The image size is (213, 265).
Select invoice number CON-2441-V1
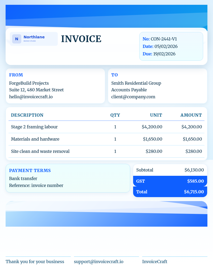[164, 39]
